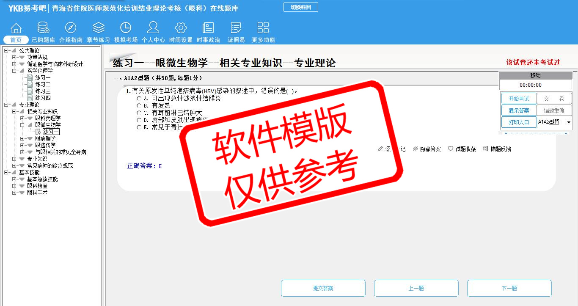Go to next question with 下一题
578x306 pixels.
[509, 288]
